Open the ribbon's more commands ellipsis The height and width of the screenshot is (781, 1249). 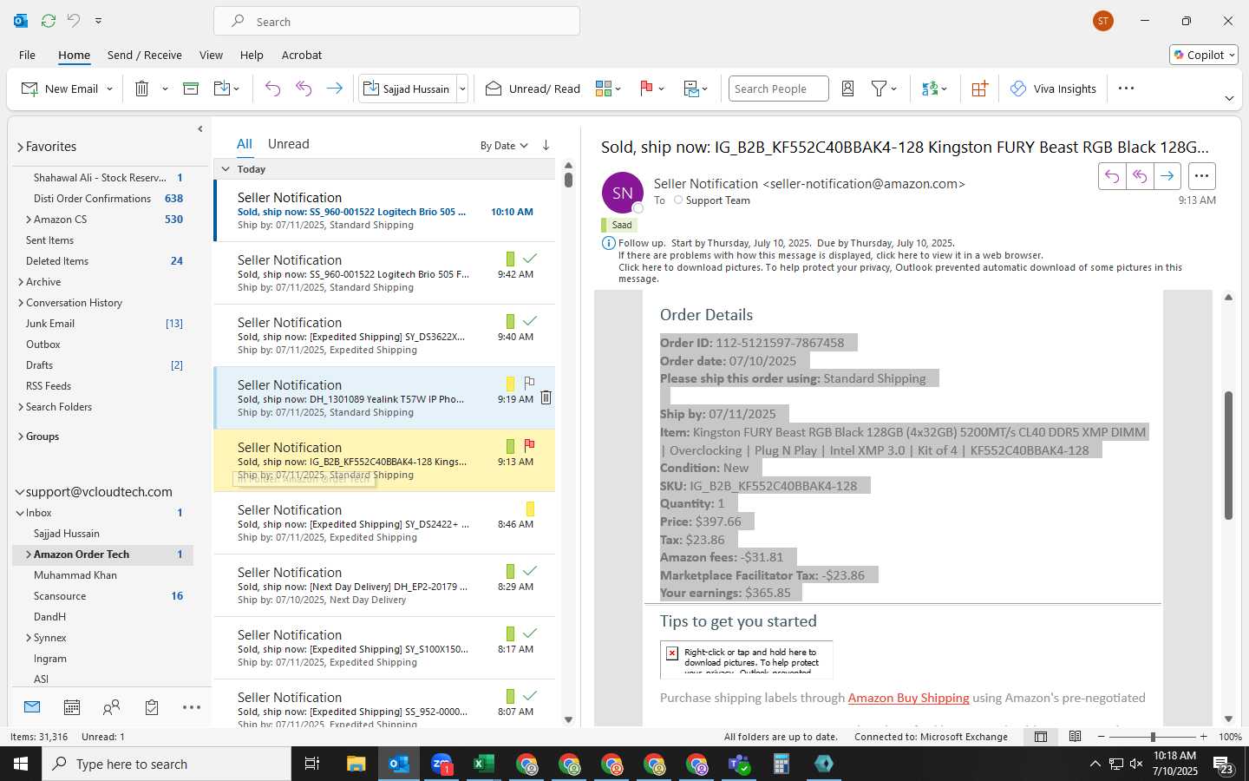[1126, 89]
